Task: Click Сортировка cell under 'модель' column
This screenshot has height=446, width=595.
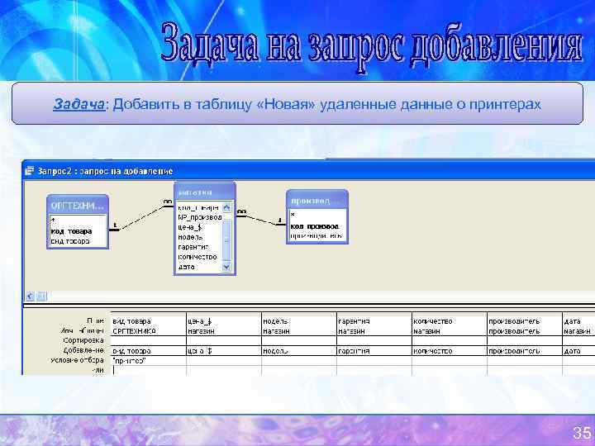Action: click(298, 340)
